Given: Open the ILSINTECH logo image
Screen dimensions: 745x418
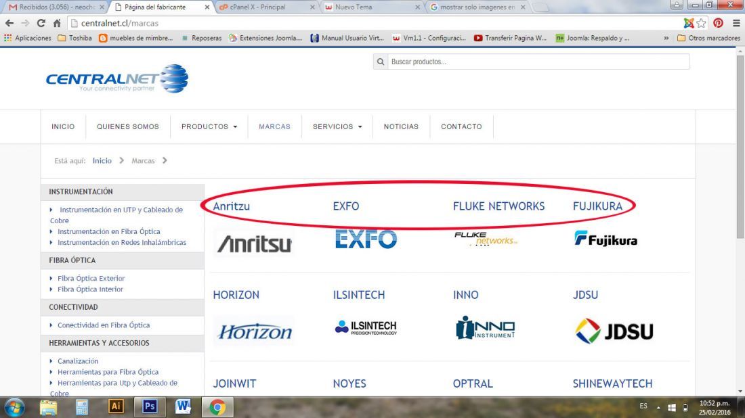Looking at the screenshot, I should tap(365, 327).
